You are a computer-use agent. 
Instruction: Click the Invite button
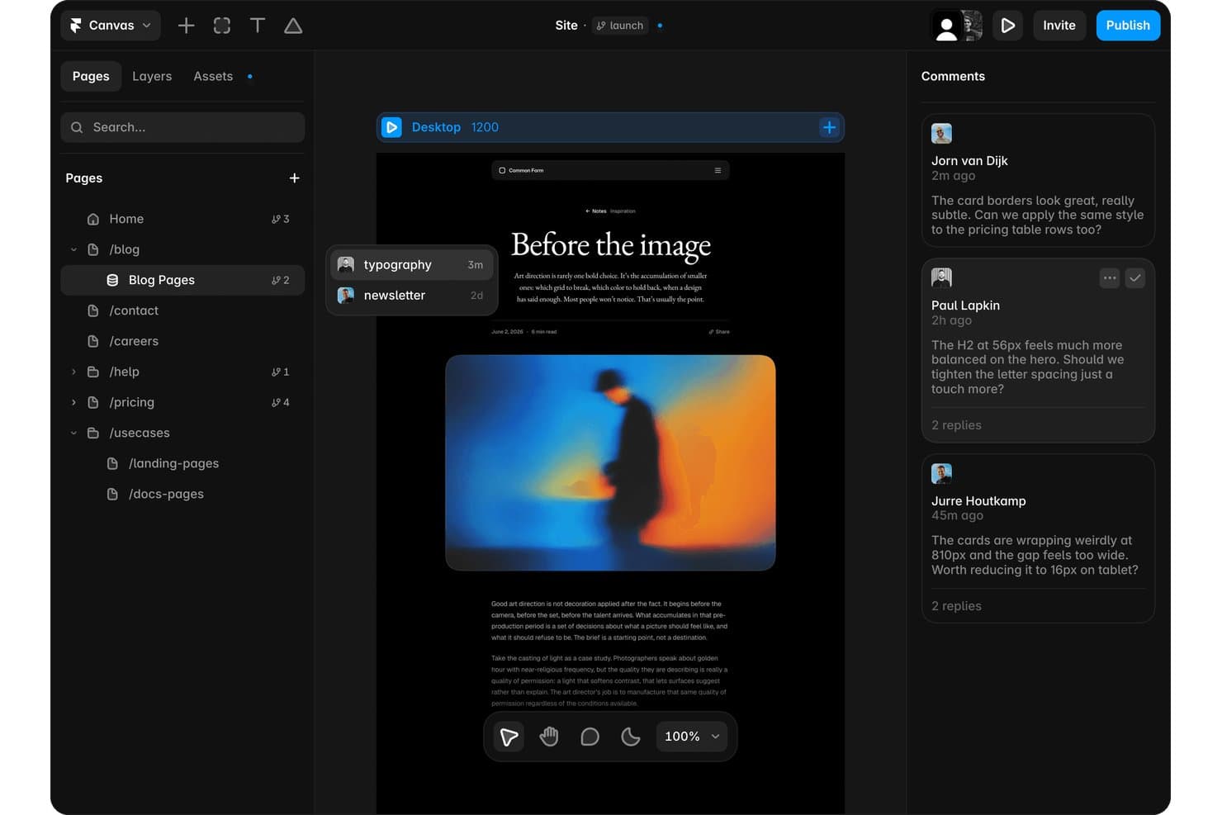pyautogui.click(x=1059, y=26)
